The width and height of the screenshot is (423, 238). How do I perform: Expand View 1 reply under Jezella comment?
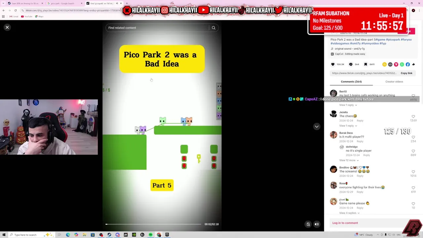348,126
